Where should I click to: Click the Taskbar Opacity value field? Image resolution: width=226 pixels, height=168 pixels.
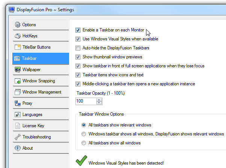86,101
